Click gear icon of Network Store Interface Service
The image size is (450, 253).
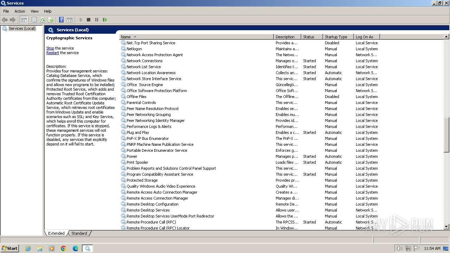click(x=123, y=79)
